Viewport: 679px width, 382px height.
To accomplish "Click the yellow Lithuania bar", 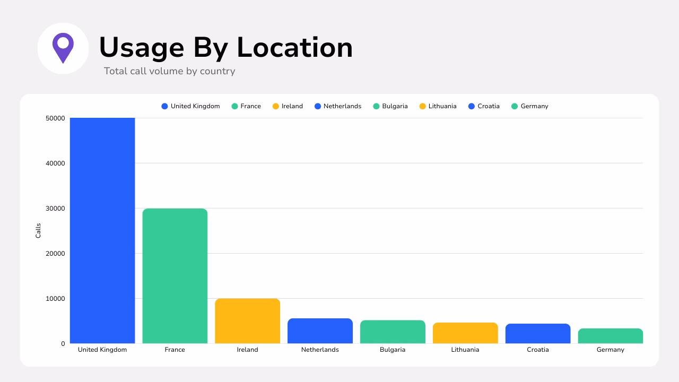I will pyautogui.click(x=465, y=332).
